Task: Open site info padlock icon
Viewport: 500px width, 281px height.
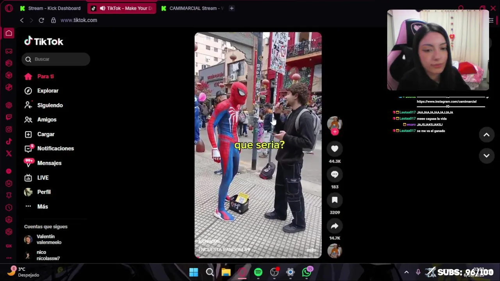Action: click(x=54, y=20)
